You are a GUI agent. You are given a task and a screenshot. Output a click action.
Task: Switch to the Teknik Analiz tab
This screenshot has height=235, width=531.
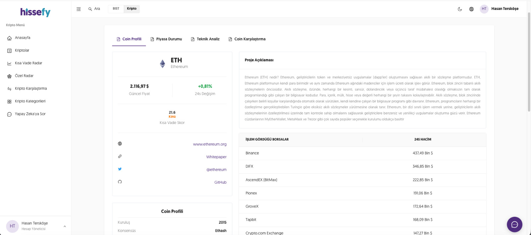(205, 39)
